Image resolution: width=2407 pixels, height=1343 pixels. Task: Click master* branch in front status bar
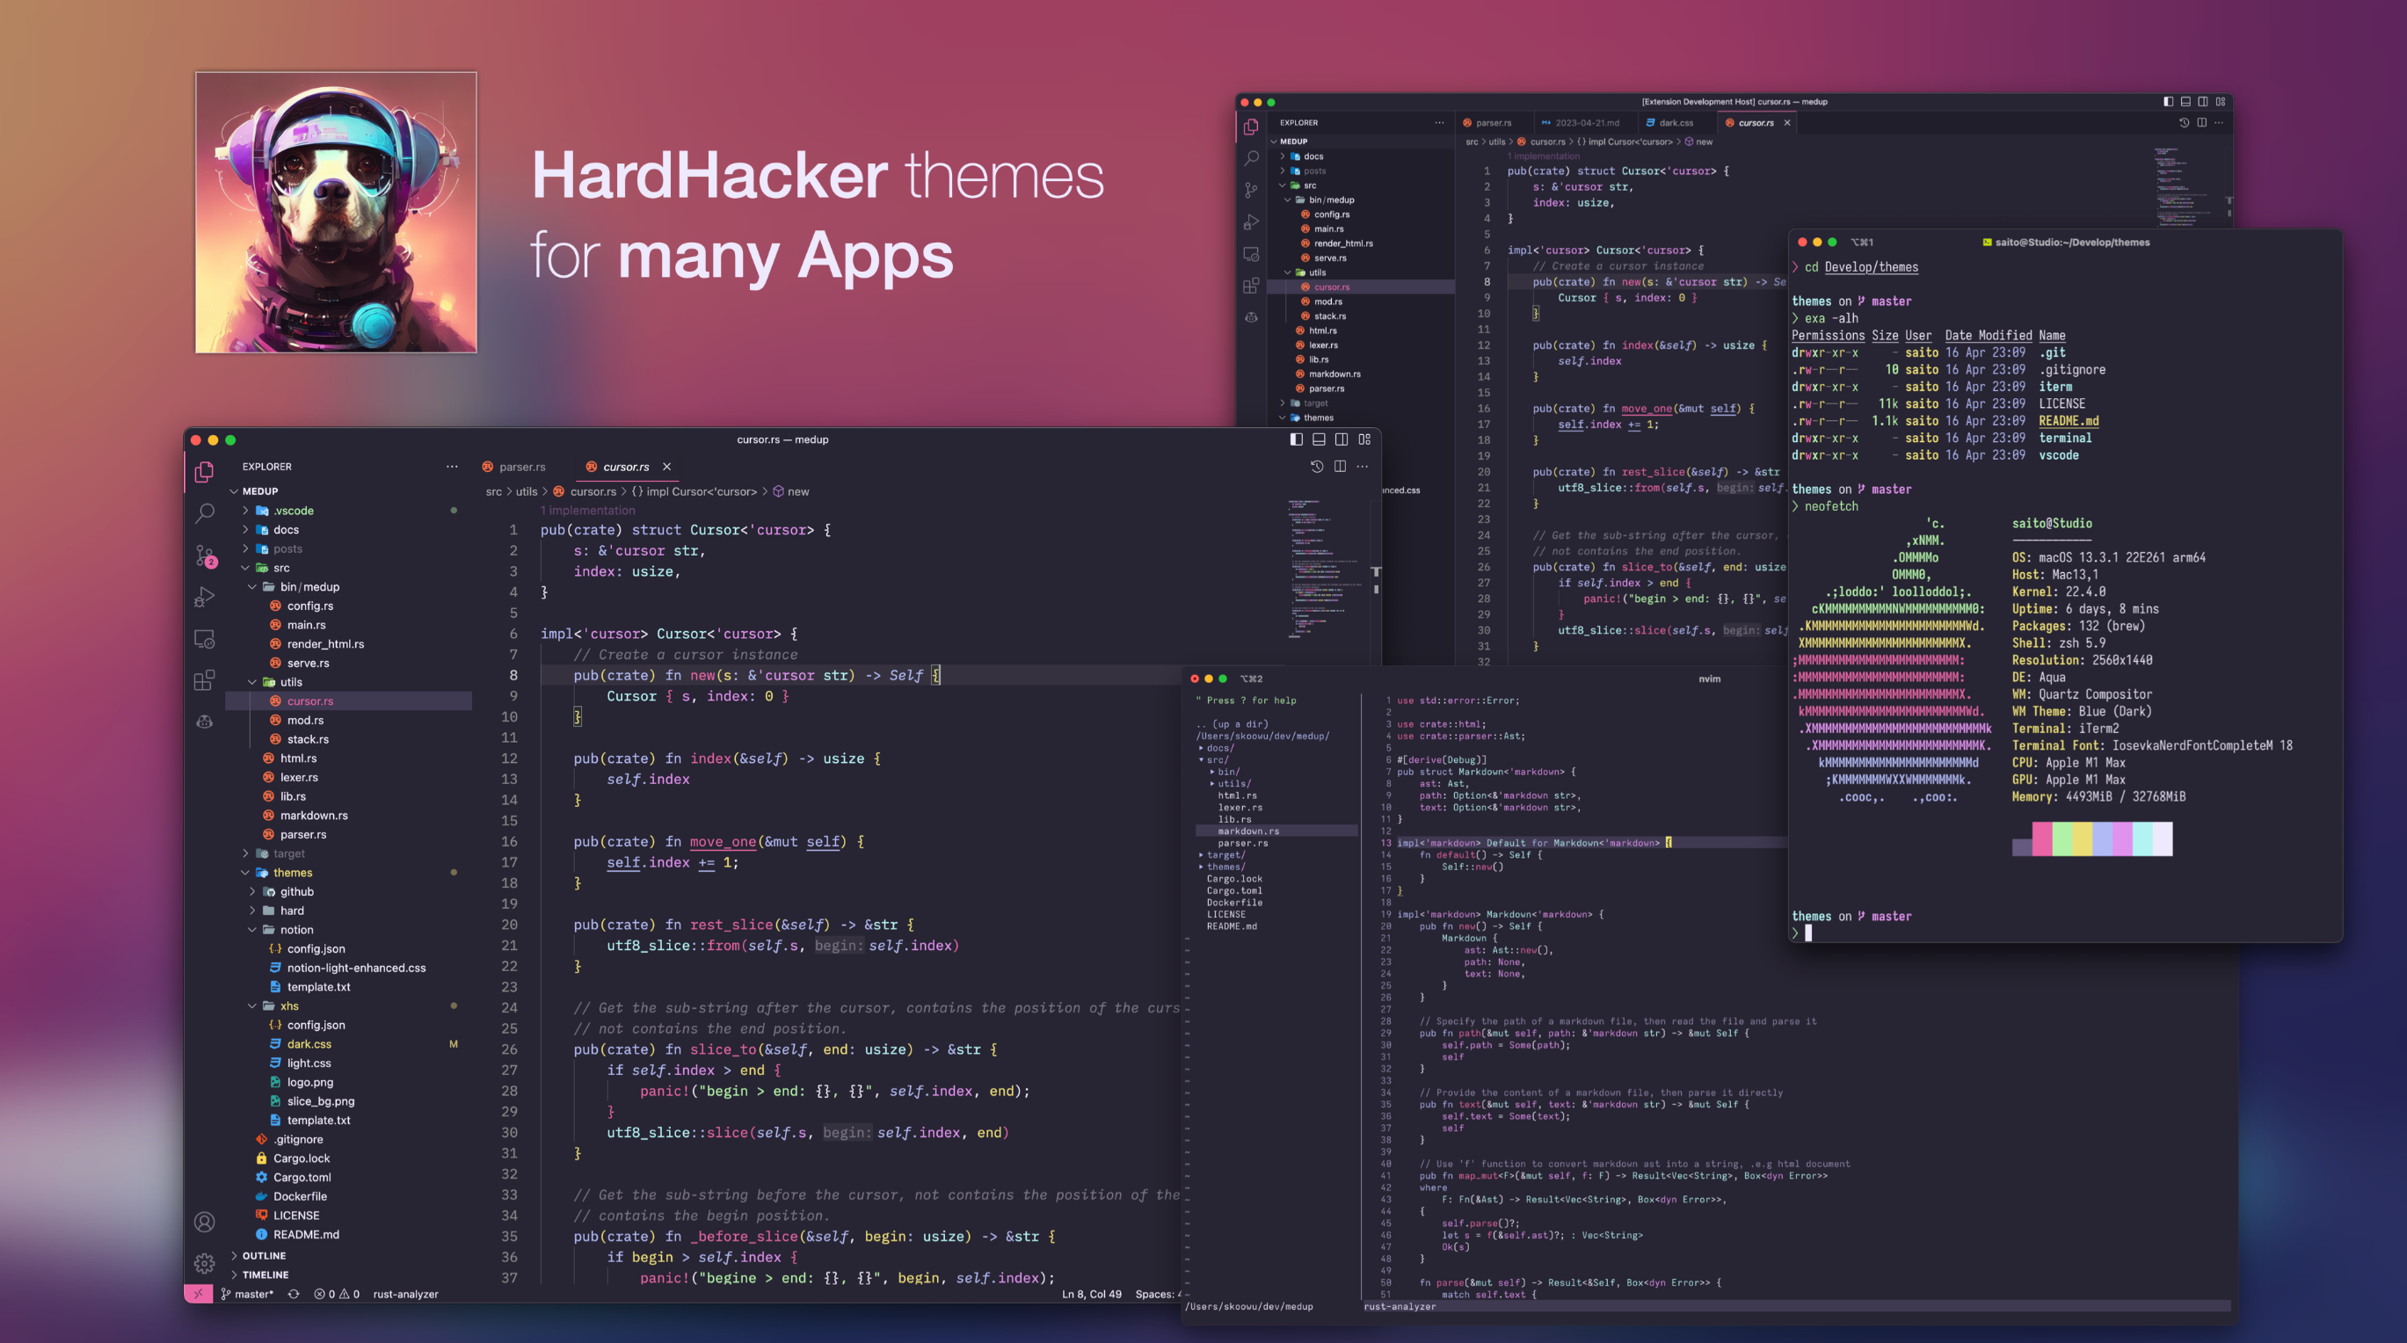248,1294
